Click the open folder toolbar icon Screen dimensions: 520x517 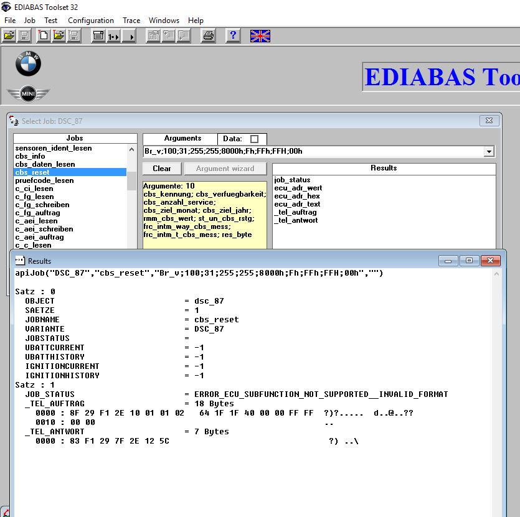tap(9, 36)
